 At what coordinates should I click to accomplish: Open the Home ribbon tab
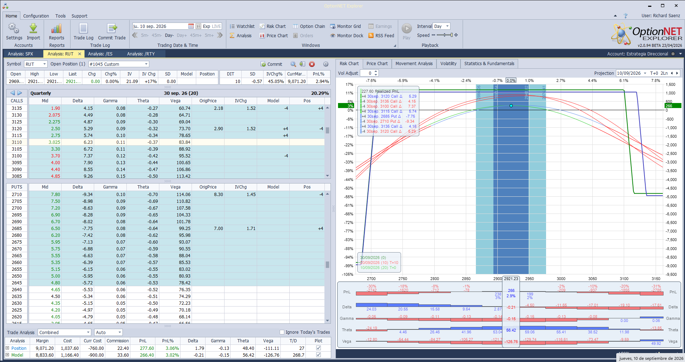[x=11, y=16]
